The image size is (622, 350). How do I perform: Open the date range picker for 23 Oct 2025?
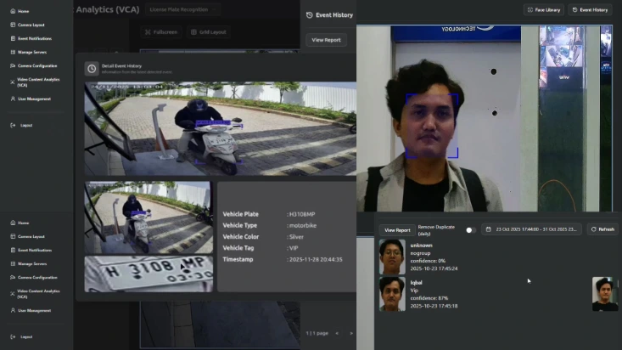(531, 229)
